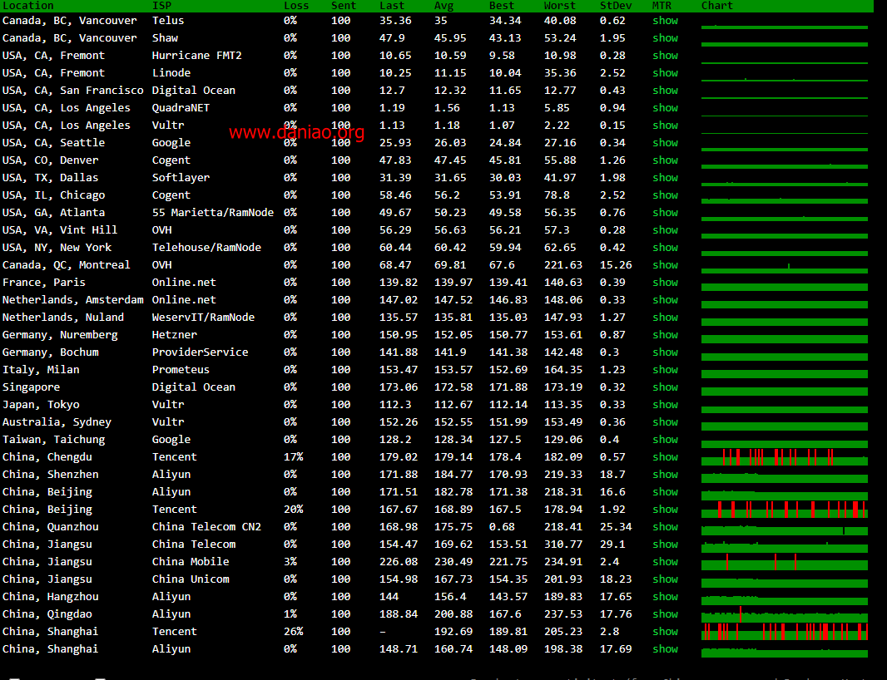Select the chart for Jiangsu China Mobile

(784, 563)
